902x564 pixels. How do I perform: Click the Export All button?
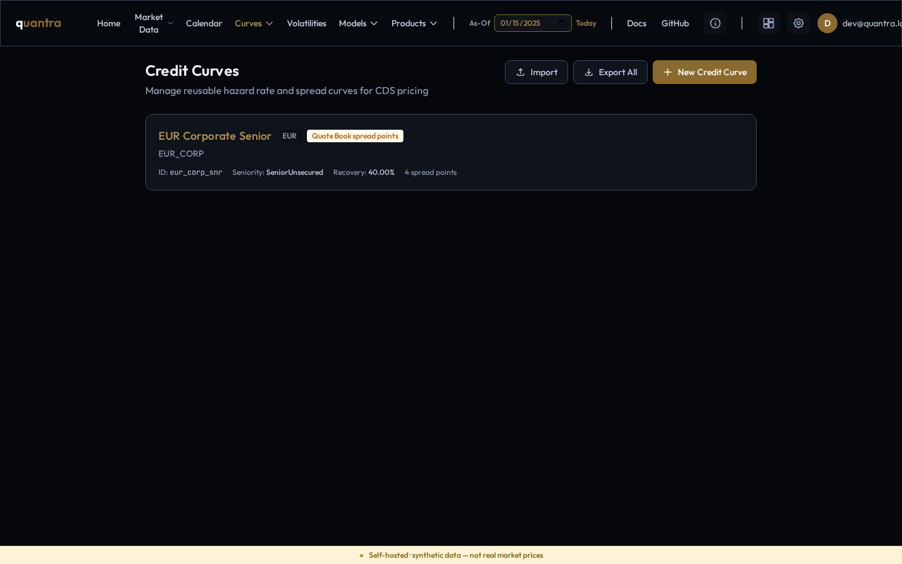610,72
